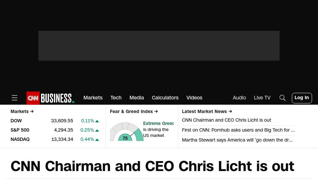This screenshot has height=179, width=318.
Task: Click the Fear & Greed gauge
Action: click(x=127, y=132)
